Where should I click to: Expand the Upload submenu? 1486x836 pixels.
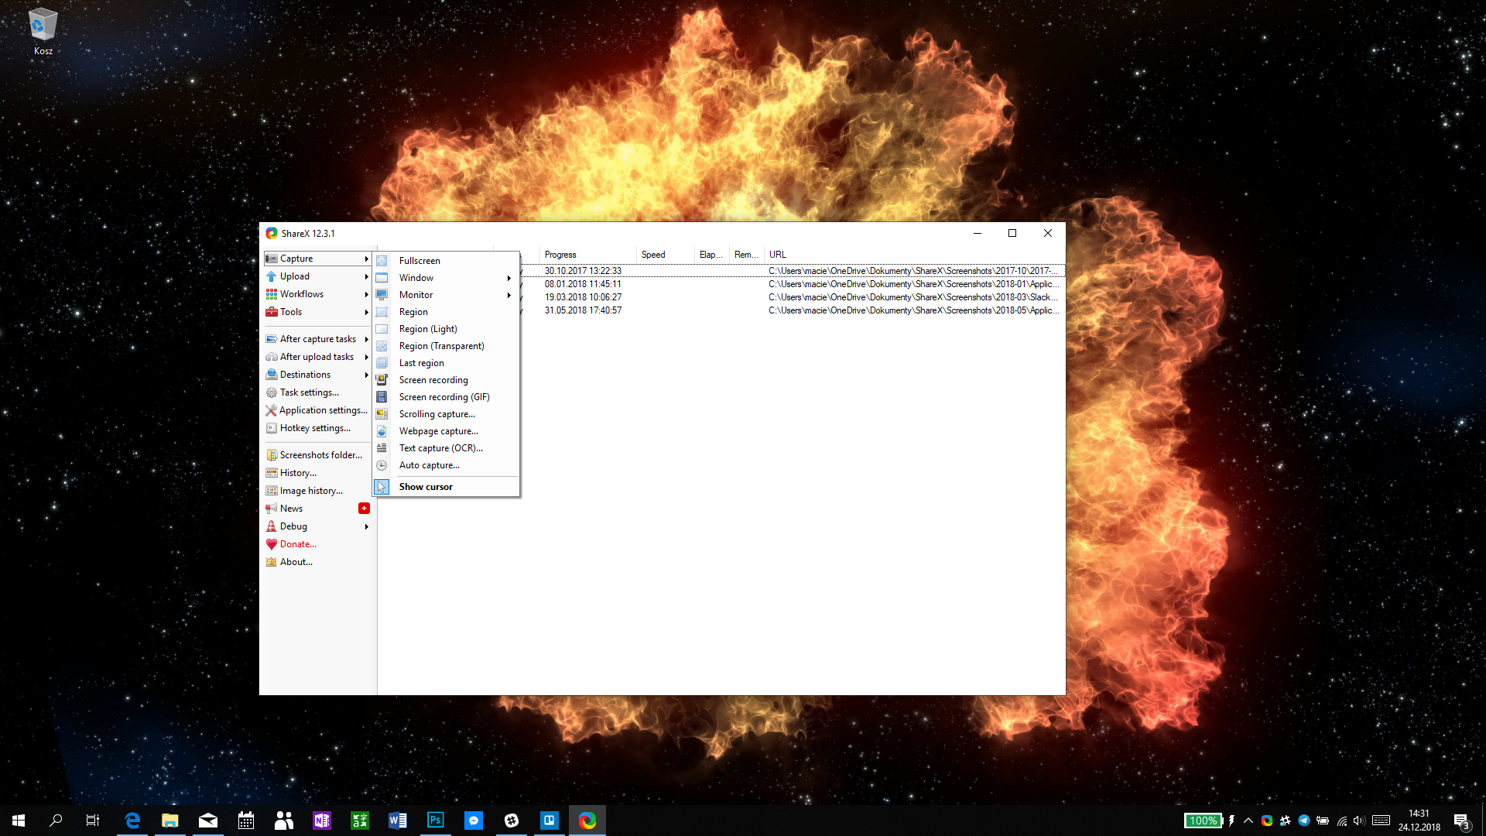tap(317, 276)
